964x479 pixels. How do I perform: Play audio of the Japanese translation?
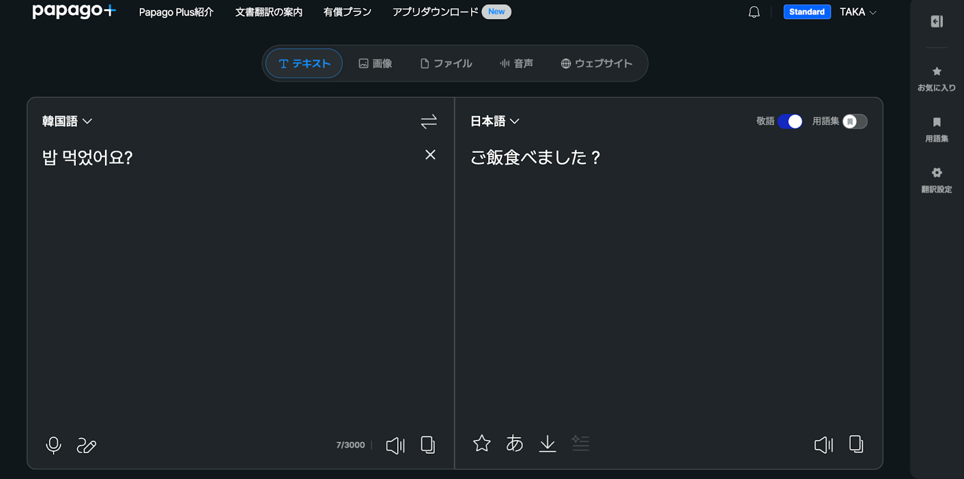[x=824, y=445]
